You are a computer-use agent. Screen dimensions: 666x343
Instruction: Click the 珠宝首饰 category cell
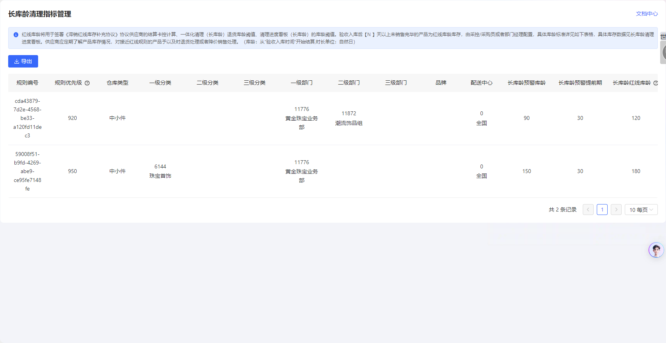(160, 176)
